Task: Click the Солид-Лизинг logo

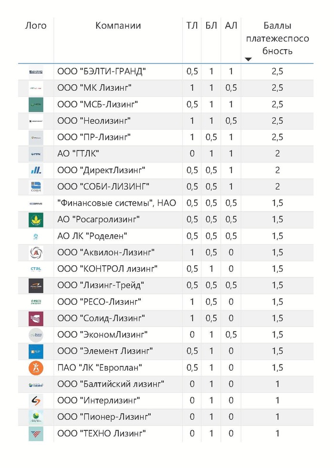Action: point(36,318)
